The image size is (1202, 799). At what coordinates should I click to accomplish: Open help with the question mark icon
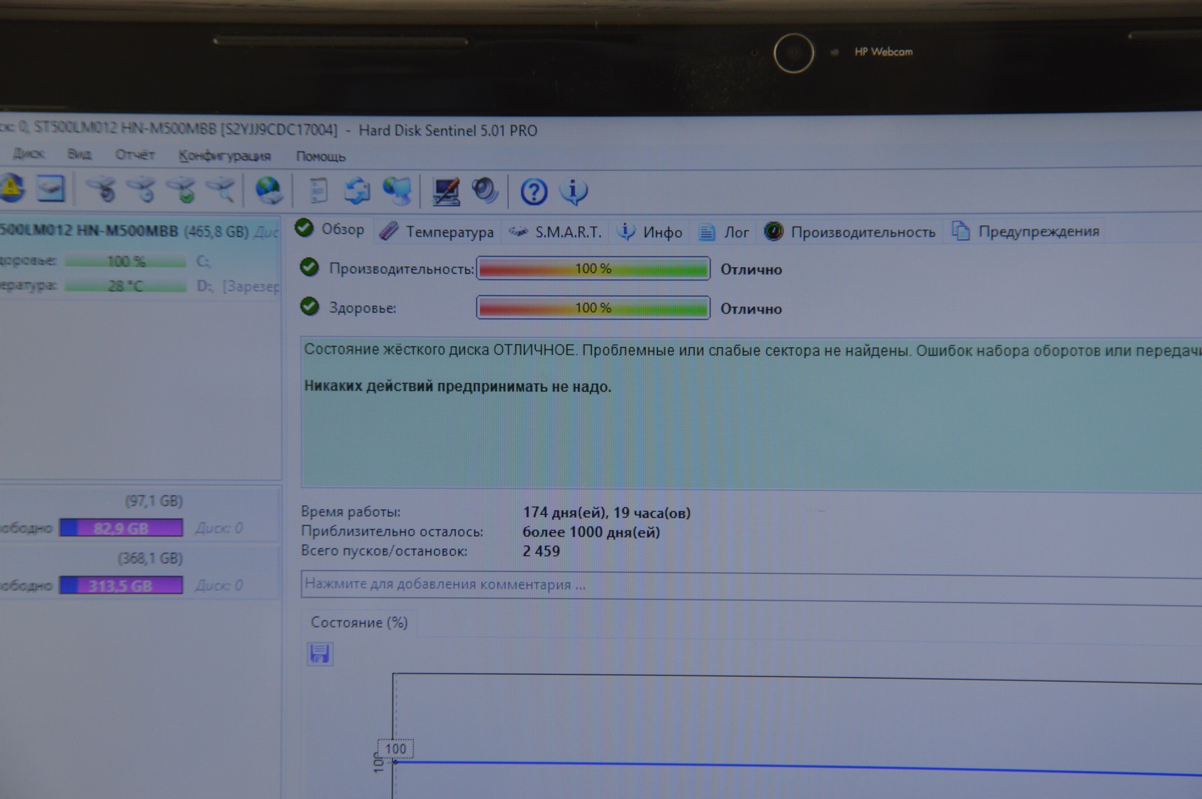click(534, 192)
